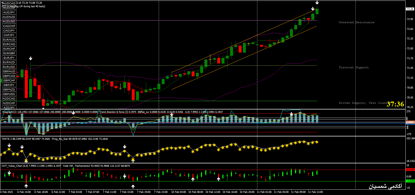This screenshot has height=195, width=415.
Task: Switch chart to CADCHF pair
Action: pyautogui.click(x=9, y=26)
